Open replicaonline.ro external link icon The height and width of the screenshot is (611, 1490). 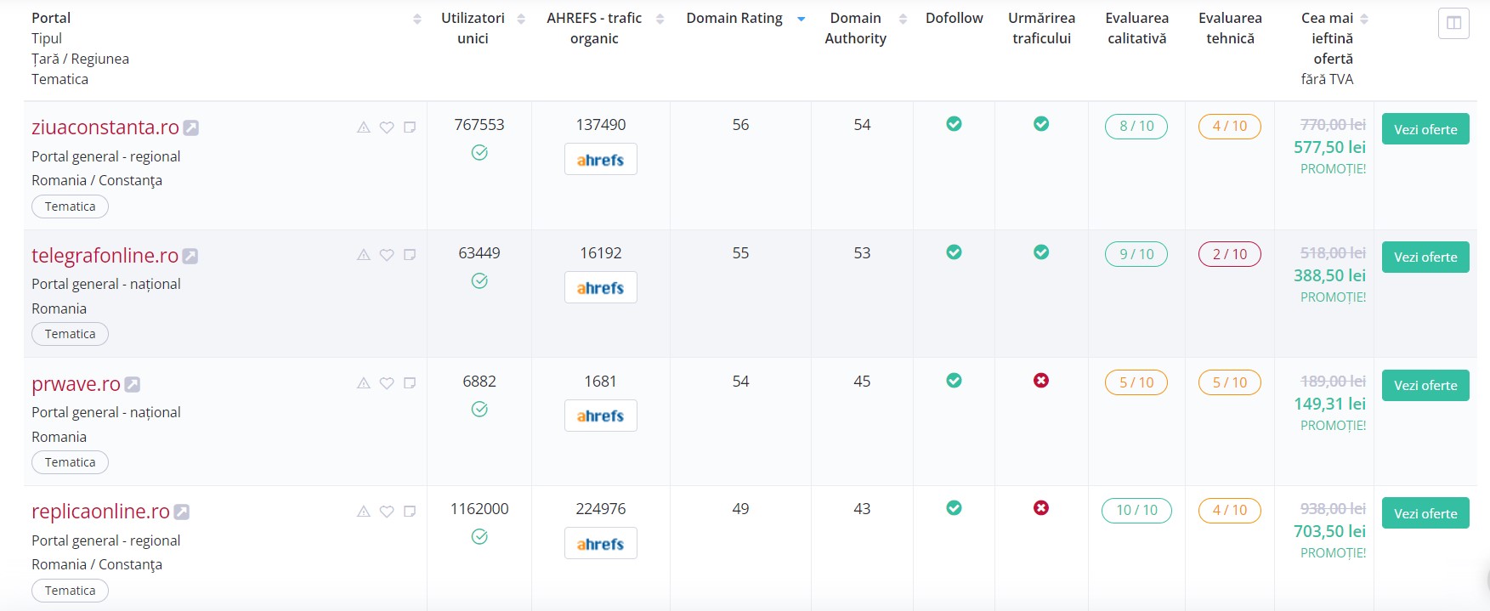pyautogui.click(x=182, y=512)
